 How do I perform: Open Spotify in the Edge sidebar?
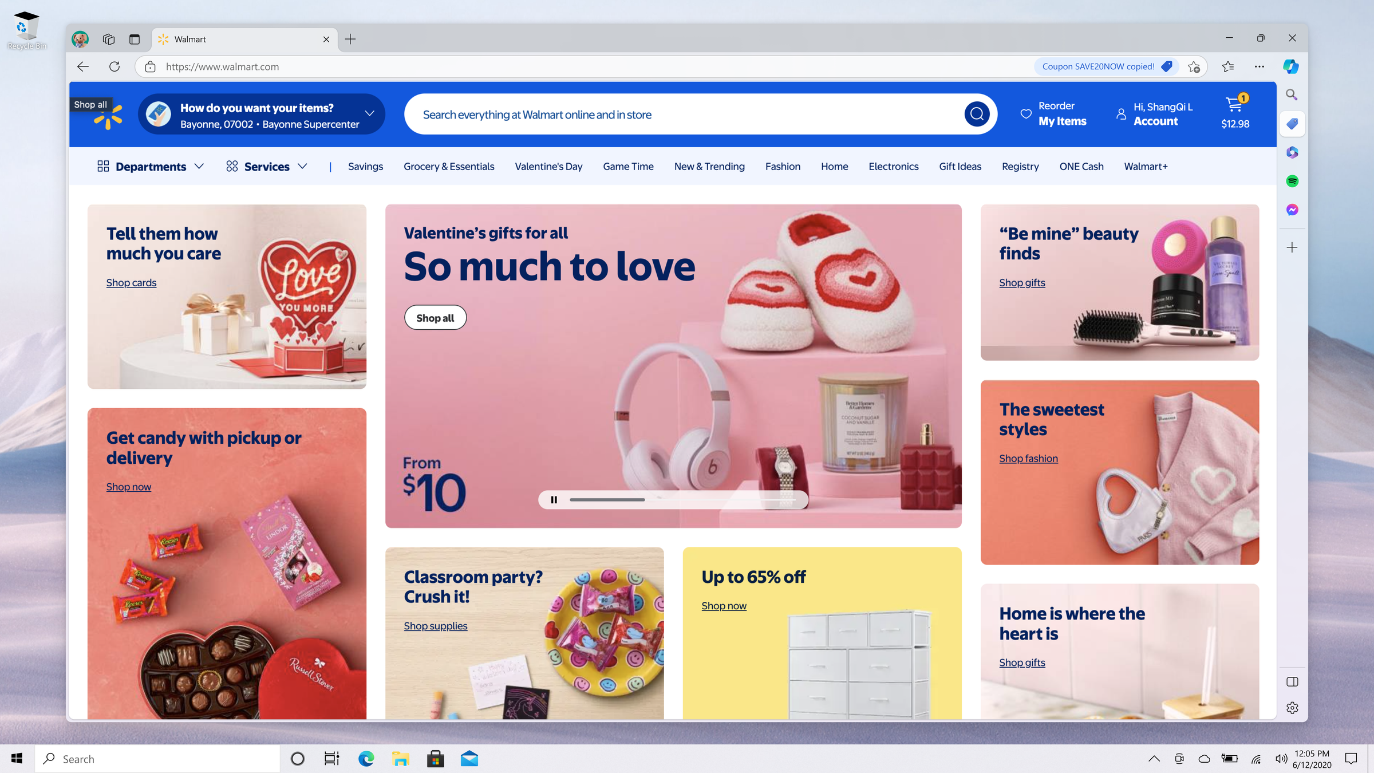(x=1292, y=182)
